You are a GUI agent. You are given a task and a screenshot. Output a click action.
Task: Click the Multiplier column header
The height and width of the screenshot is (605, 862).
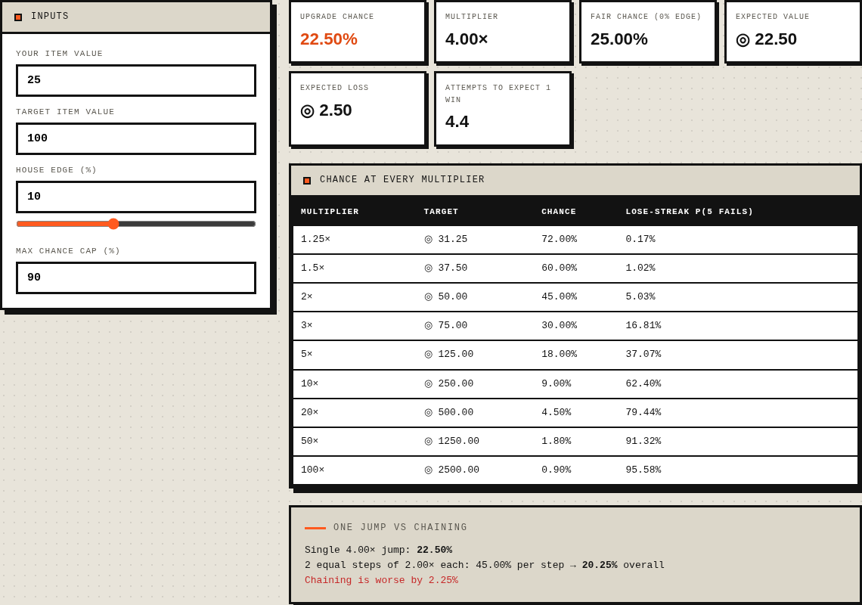click(x=330, y=212)
